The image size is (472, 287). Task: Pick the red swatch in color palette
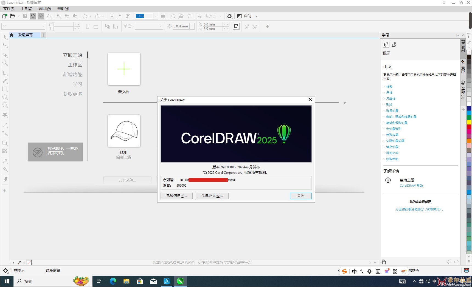point(469,127)
